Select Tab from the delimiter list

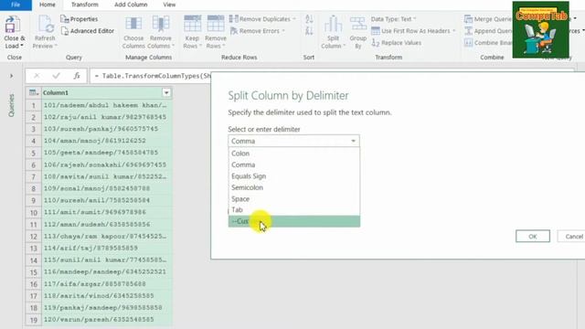(x=294, y=209)
